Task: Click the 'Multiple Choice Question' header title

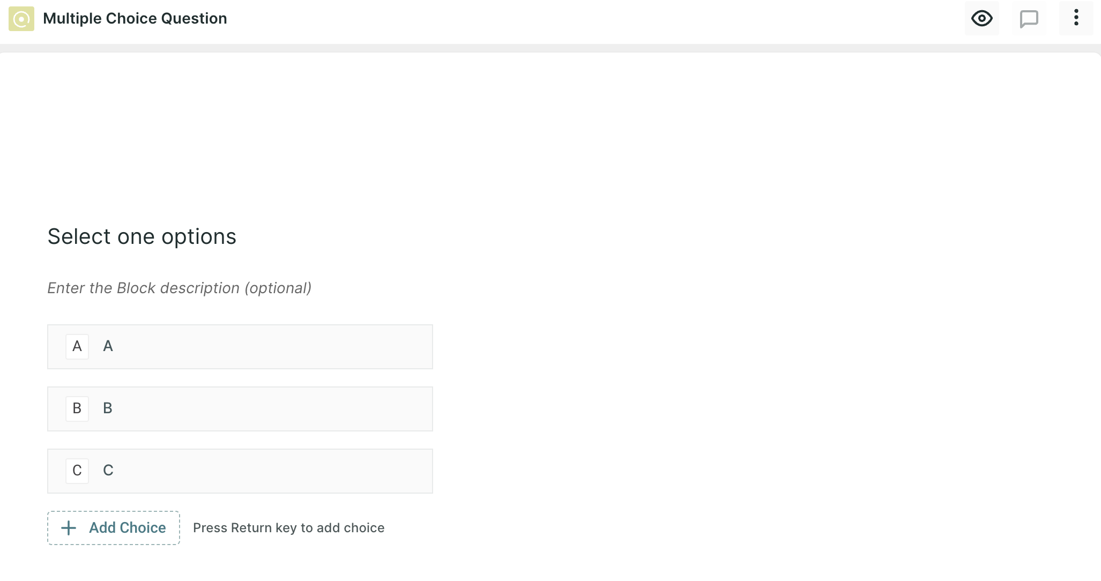Action: [135, 19]
